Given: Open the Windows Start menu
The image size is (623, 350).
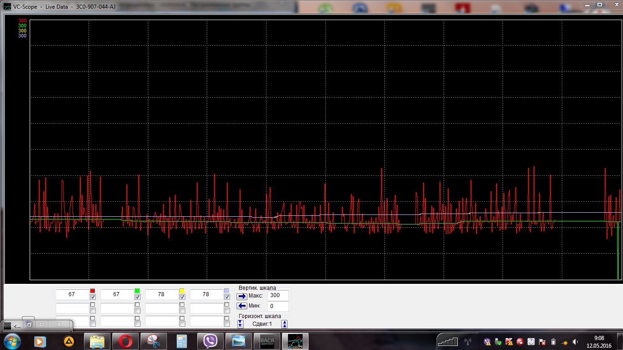Looking at the screenshot, I should [x=11, y=341].
